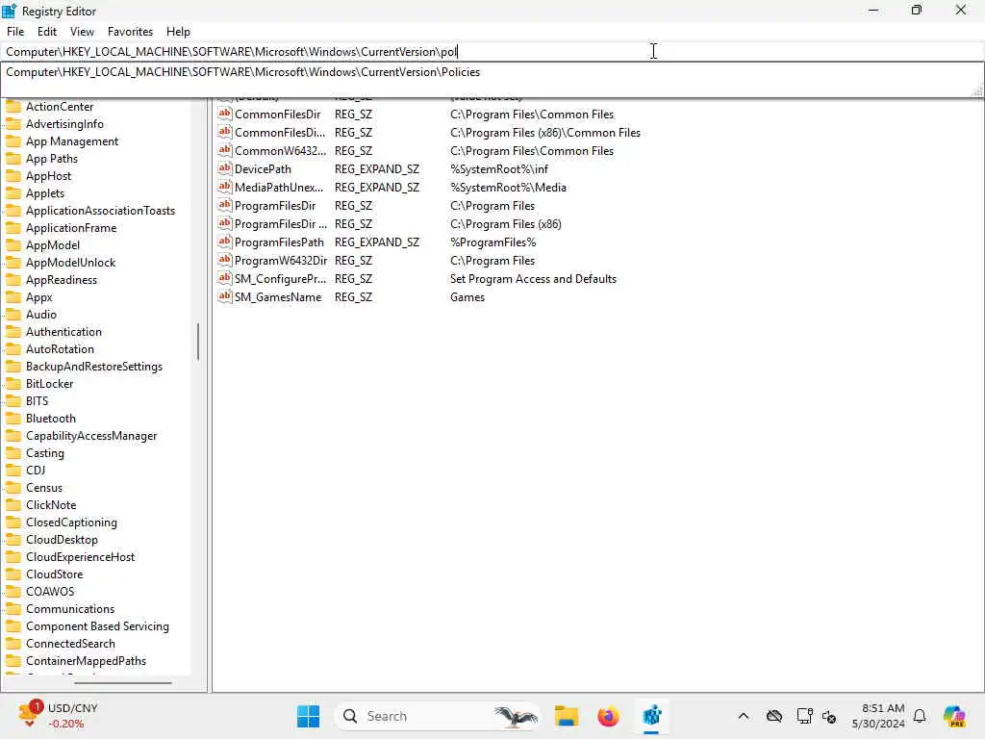Select the Communications key
The width and height of the screenshot is (985, 739).
70,609
